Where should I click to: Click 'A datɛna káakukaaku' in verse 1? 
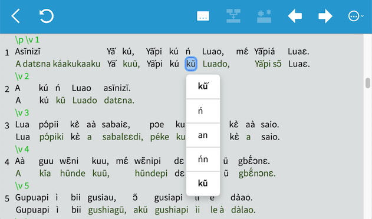click(58, 64)
